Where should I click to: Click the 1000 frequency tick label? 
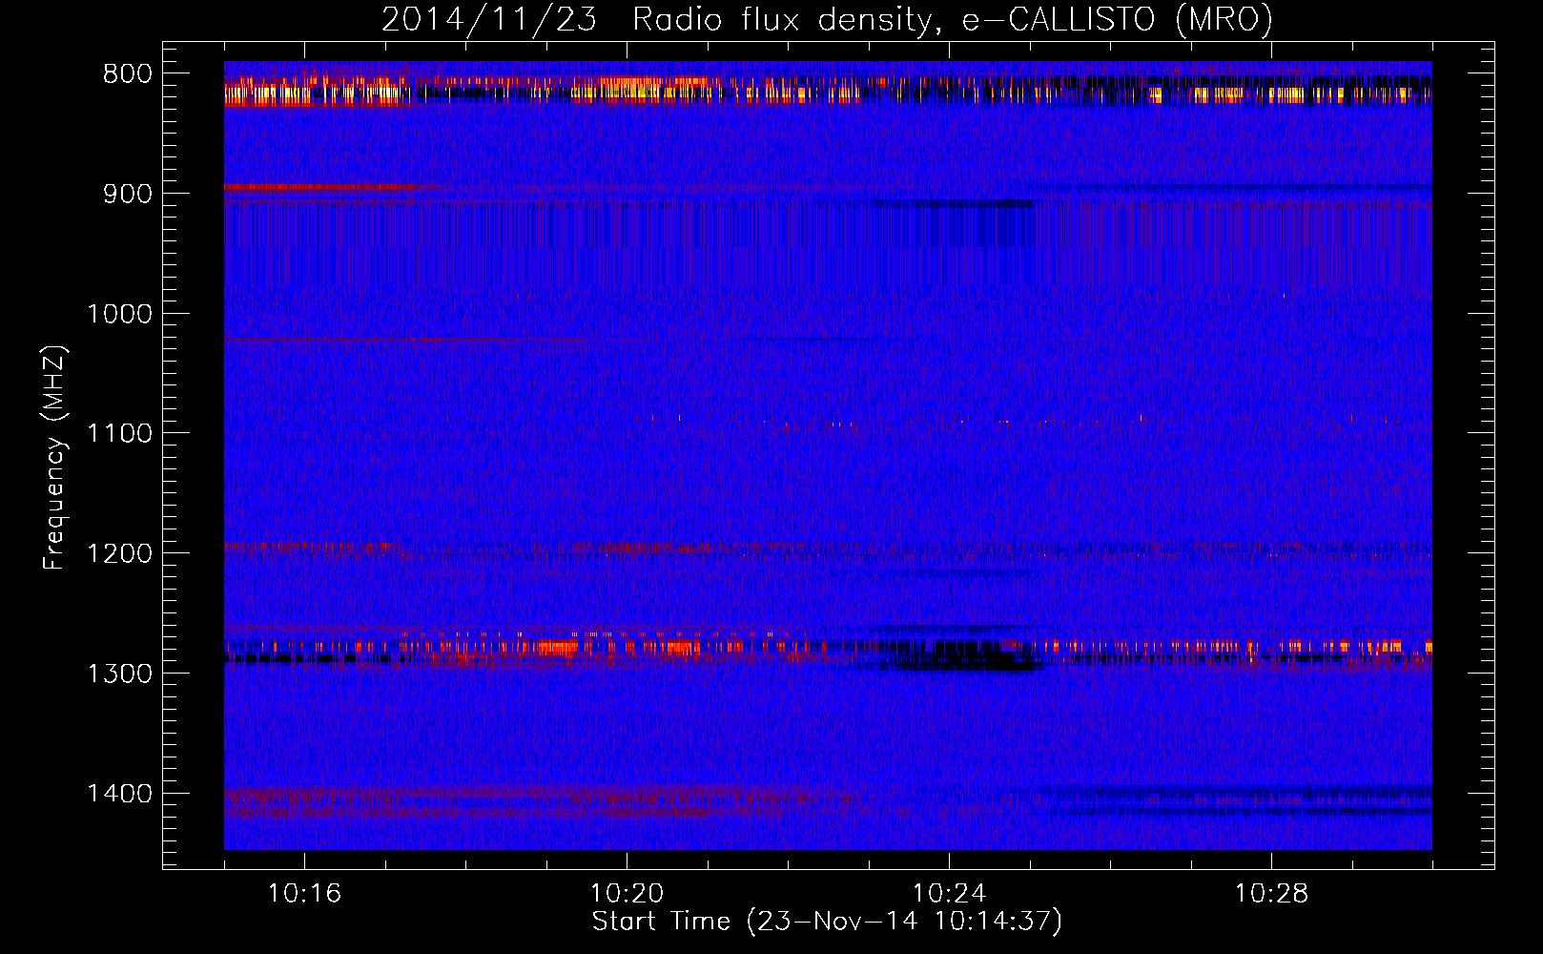pyautogui.click(x=119, y=314)
